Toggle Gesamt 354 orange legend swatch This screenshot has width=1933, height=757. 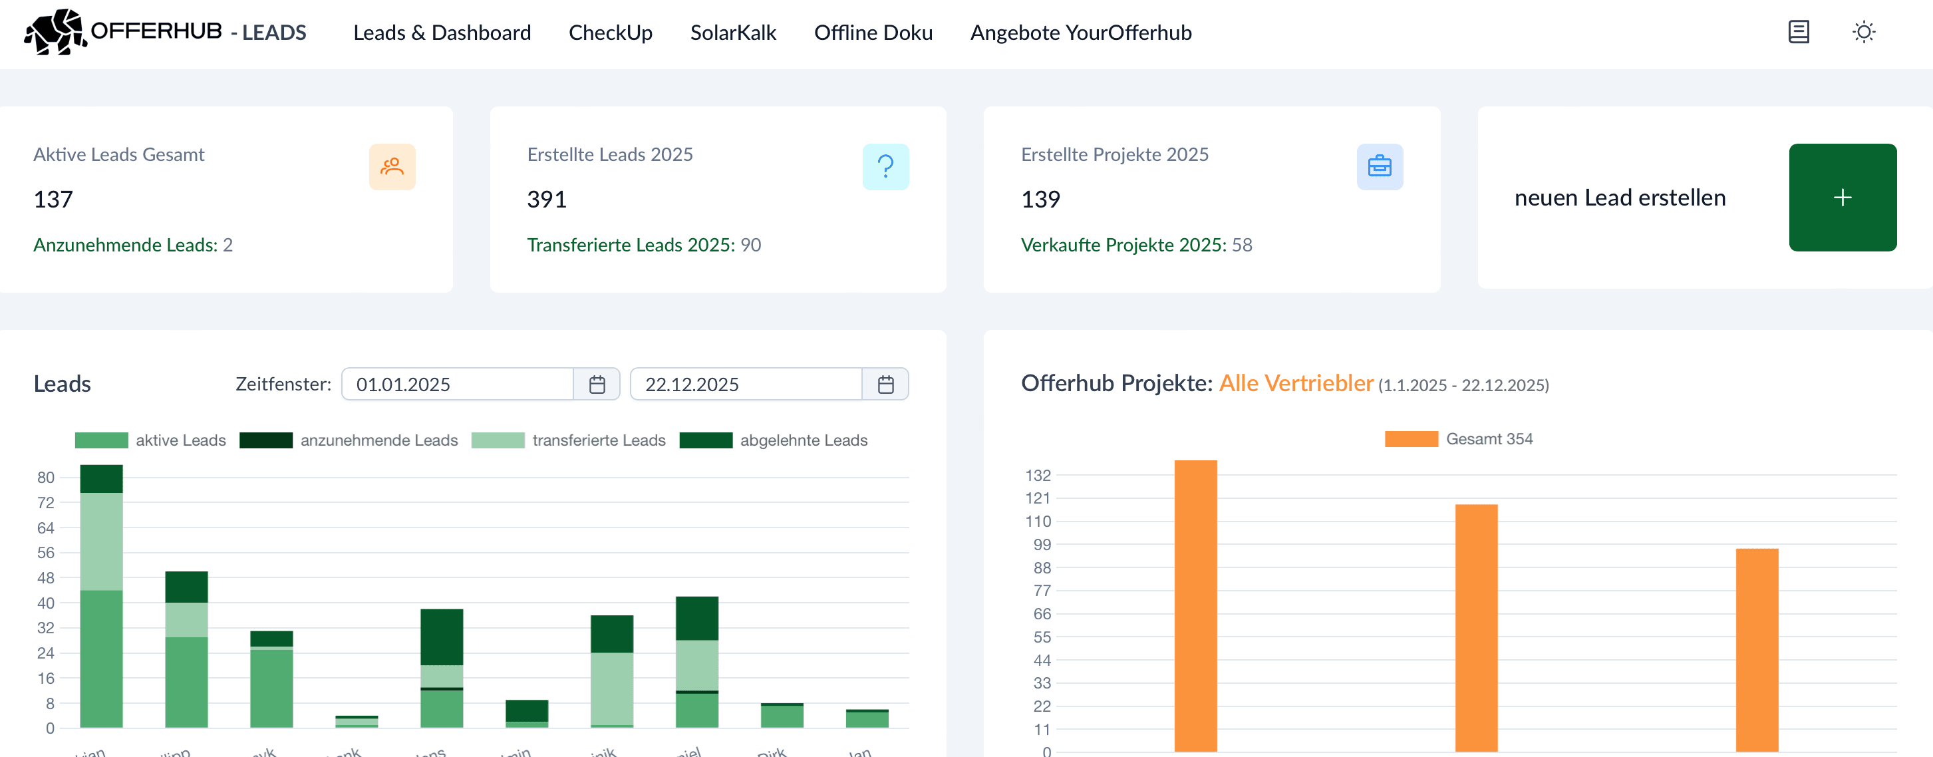tap(1411, 439)
